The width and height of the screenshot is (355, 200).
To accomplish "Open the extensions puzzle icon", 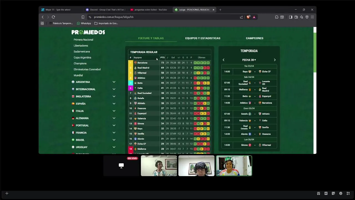I will [x=277, y=17].
